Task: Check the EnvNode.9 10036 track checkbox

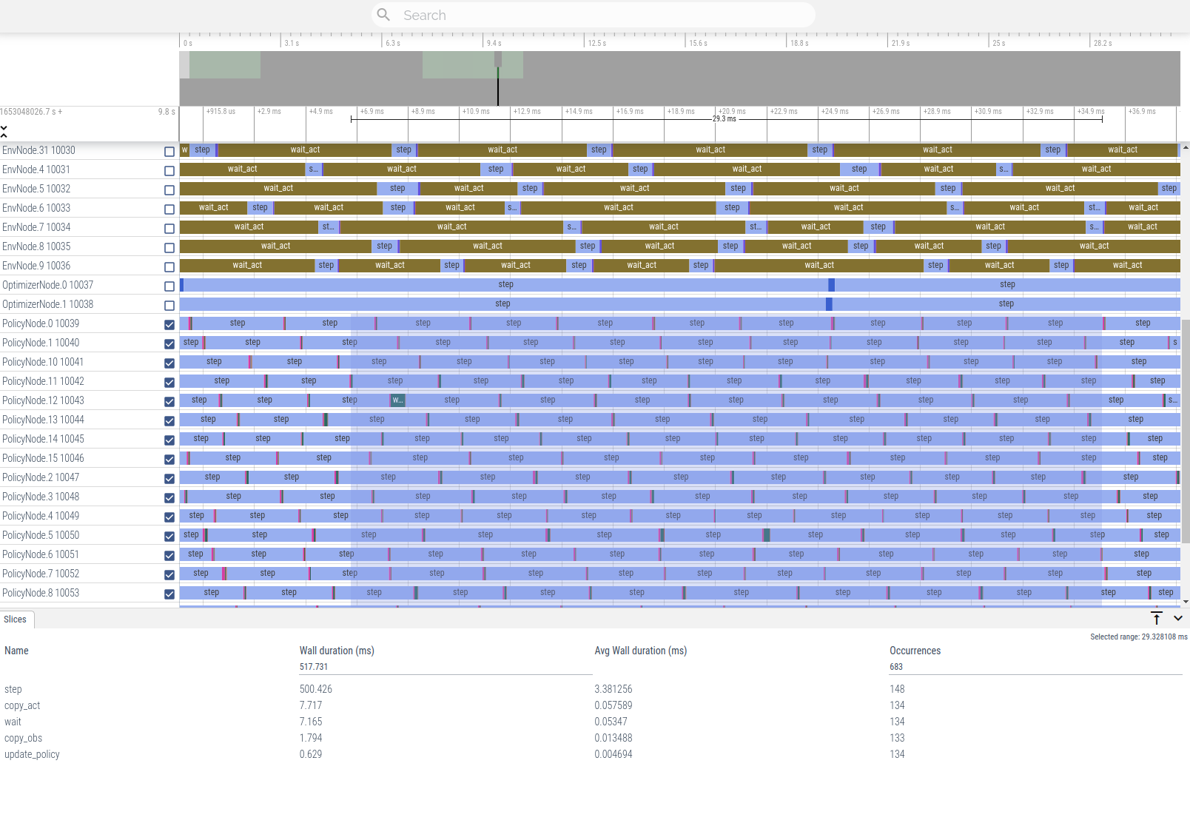Action: (169, 267)
